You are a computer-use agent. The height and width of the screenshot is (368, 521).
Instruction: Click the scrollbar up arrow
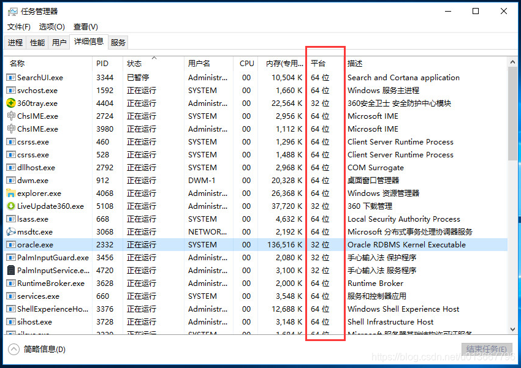tap(512, 62)
